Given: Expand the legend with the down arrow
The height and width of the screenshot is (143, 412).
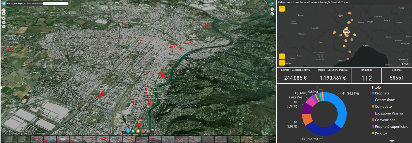Looking at the screenshot, I should 392,141.
